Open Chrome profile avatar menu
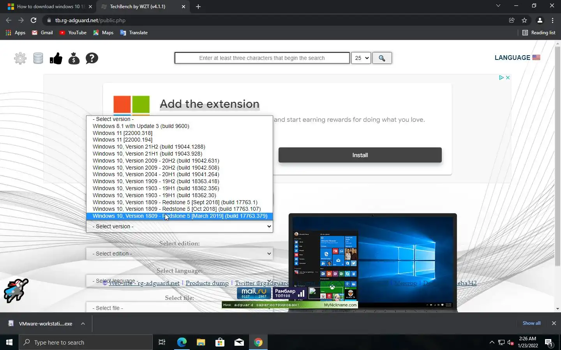The height and width of the screenshot is (350, 561). coord(540,20)
